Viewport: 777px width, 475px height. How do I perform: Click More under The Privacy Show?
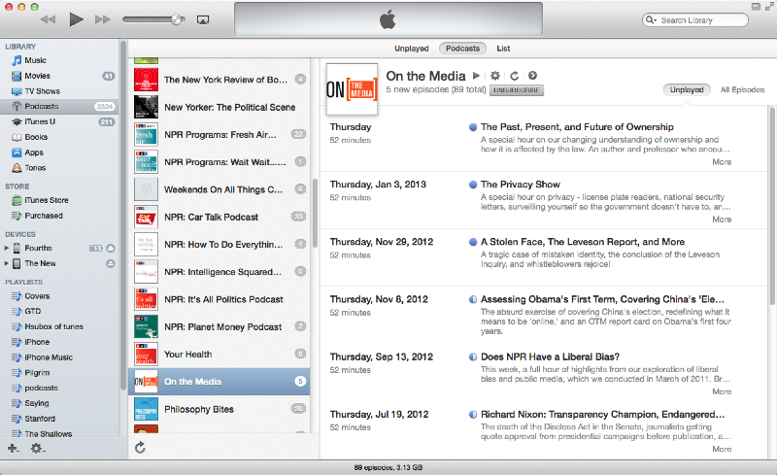pyautogui.click(x=722, y=220)
